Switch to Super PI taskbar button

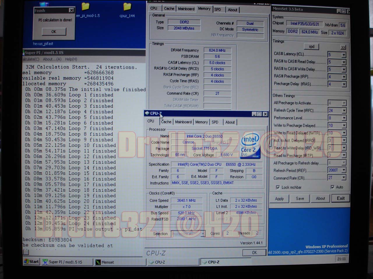click(x=67, y=262)
